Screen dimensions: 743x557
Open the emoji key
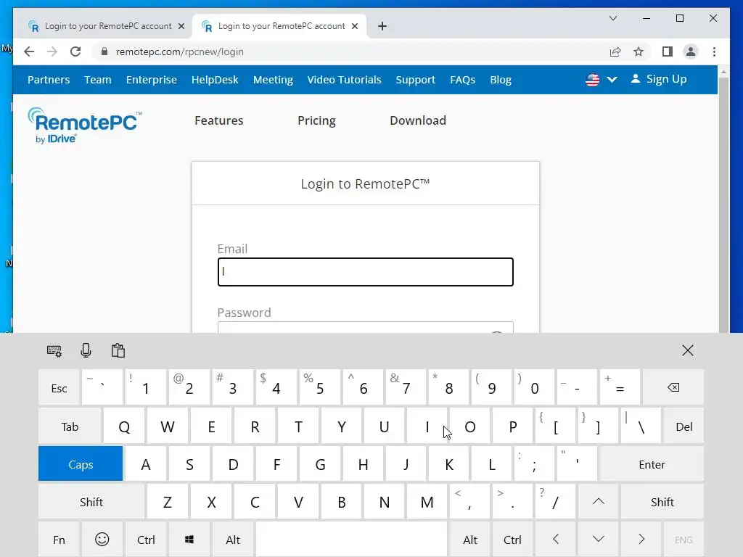coord(102,540)
